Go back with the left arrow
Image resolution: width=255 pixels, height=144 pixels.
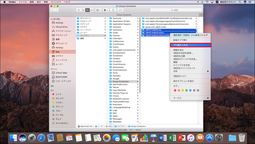click(52, 10)
